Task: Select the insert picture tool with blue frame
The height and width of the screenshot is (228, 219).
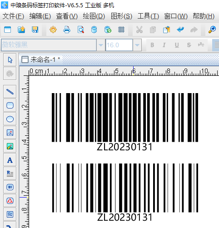Action: coord(10,133)
